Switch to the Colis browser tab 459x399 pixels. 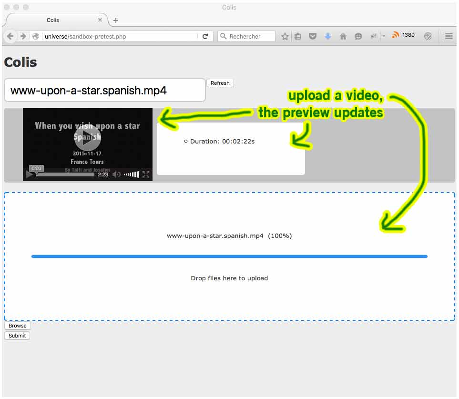tap(52, 20)
